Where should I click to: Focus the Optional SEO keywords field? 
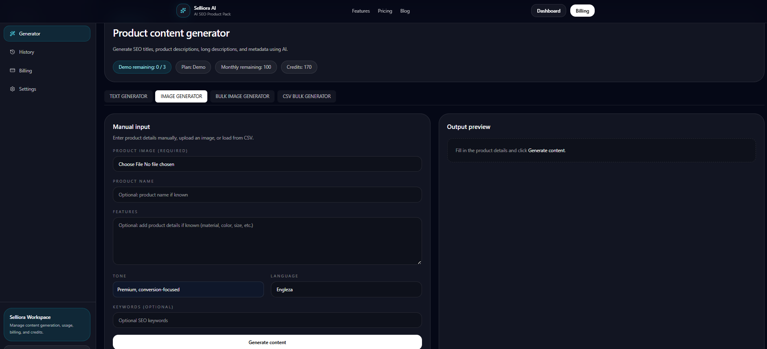267,320
